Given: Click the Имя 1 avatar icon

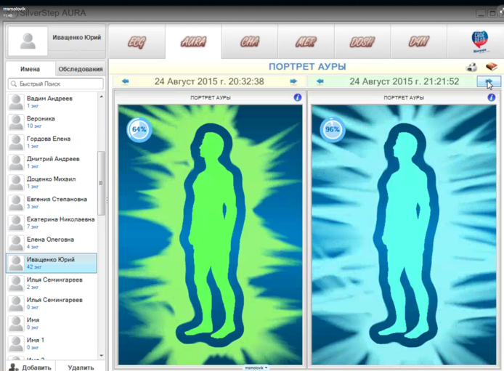Looking at the screenshot, I should coord(16,343).
